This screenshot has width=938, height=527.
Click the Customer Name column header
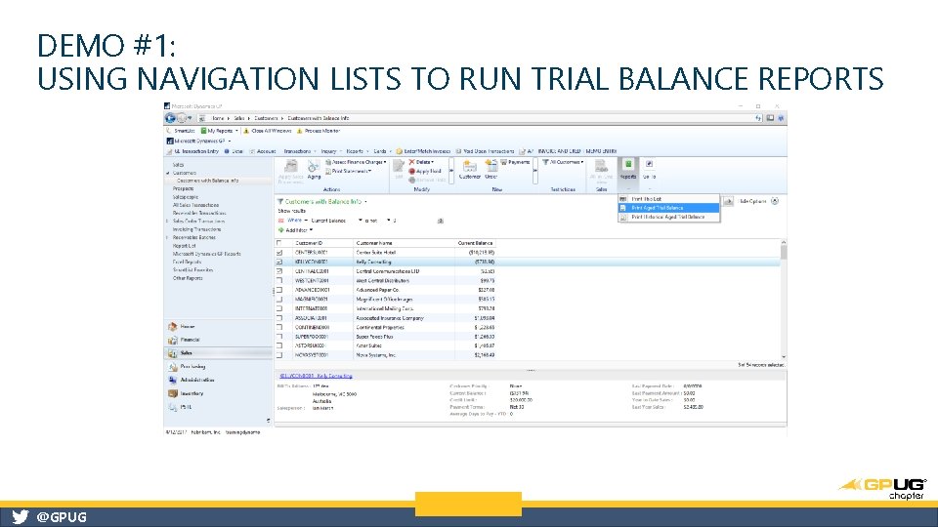404,243
